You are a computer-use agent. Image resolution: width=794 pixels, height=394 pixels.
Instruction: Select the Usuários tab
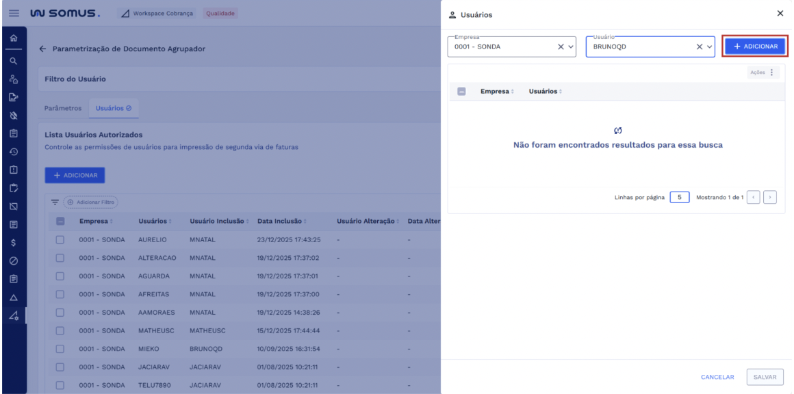114,108
